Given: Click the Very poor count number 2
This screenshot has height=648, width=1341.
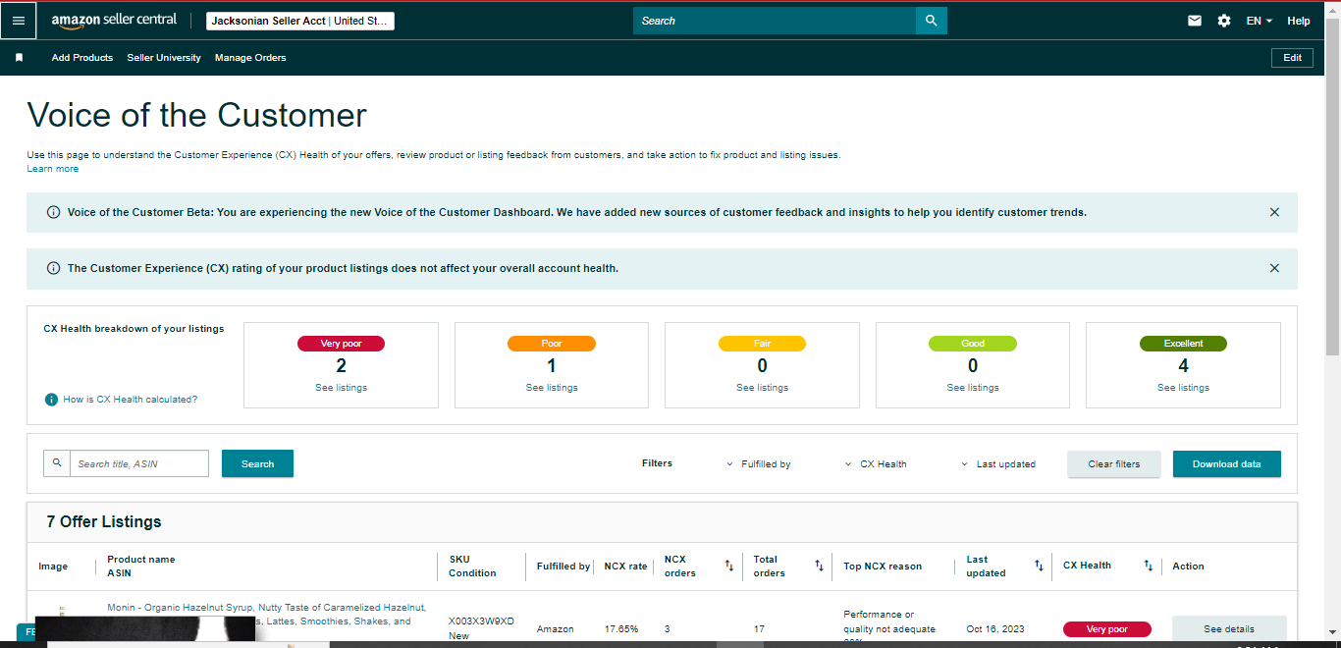Looking at the screenshot, I should (341, 366).
